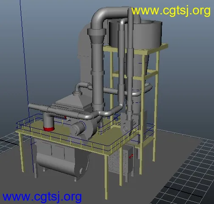Select the large curved elbow duct at top
The image size is (214, 204).
107,16
